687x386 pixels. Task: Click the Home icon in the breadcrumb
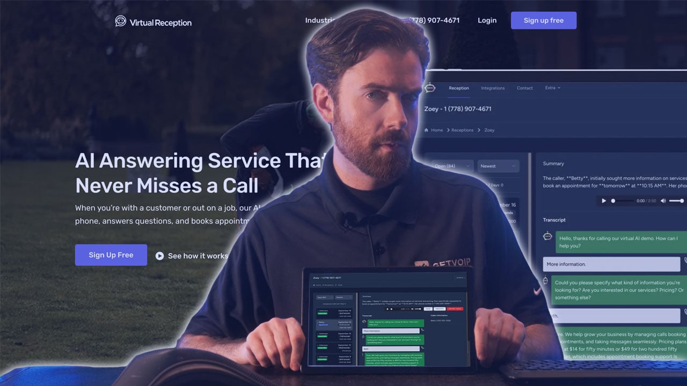point(427,130)
